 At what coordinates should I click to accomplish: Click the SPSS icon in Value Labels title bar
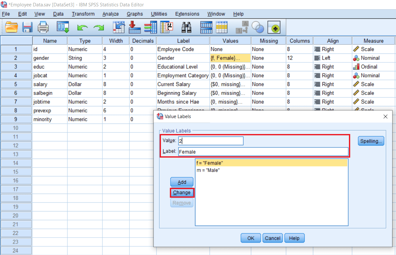pyautogui.click(x=160, y=116)
